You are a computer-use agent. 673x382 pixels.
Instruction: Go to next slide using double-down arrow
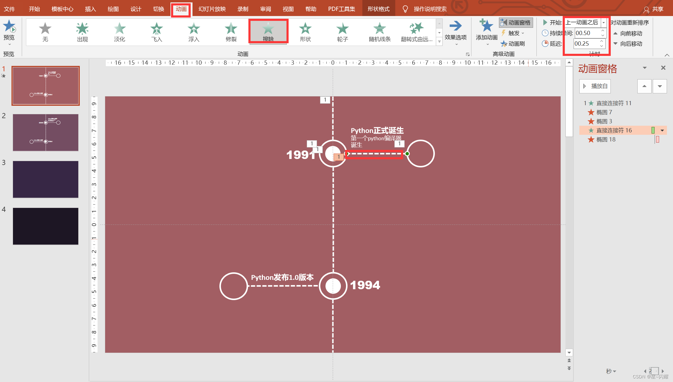569,368
